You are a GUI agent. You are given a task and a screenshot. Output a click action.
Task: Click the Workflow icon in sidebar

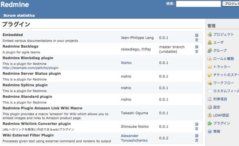pyautogui.click(x=210, y=83)
